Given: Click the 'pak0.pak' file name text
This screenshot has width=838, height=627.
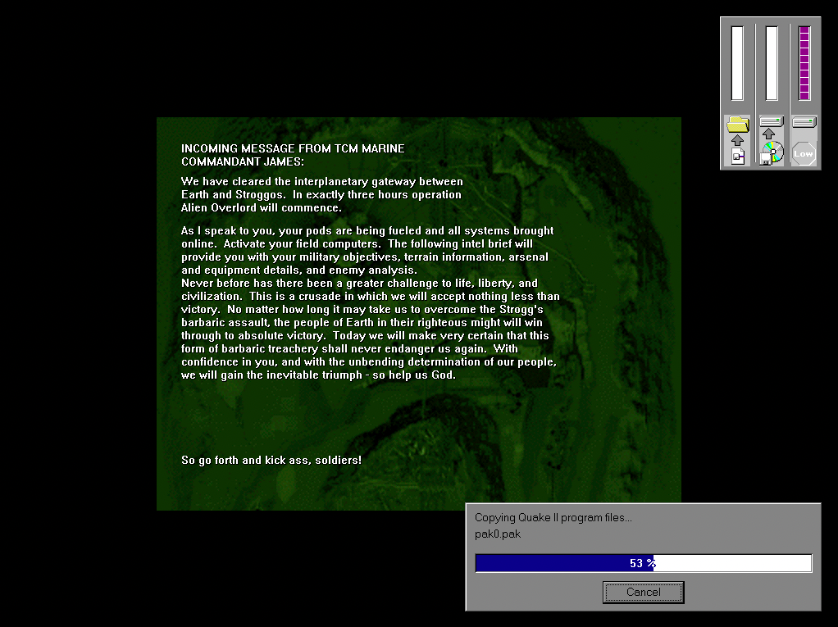Looking at the screenshot, I should coord(498,534).
